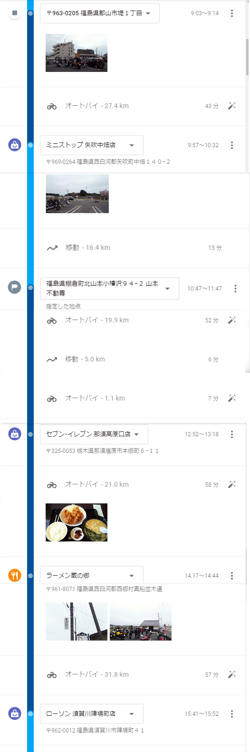
Task: Click the timeline dot at ローソン stop
Action: coord(30,714)
